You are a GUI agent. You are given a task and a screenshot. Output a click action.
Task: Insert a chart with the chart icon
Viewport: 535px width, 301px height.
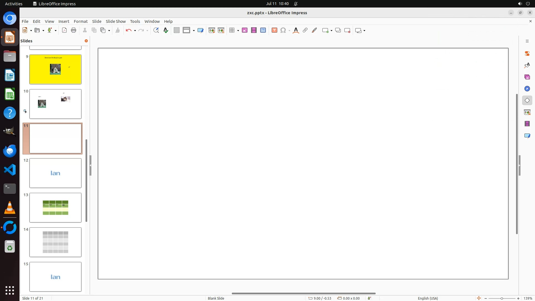[263, 30]
